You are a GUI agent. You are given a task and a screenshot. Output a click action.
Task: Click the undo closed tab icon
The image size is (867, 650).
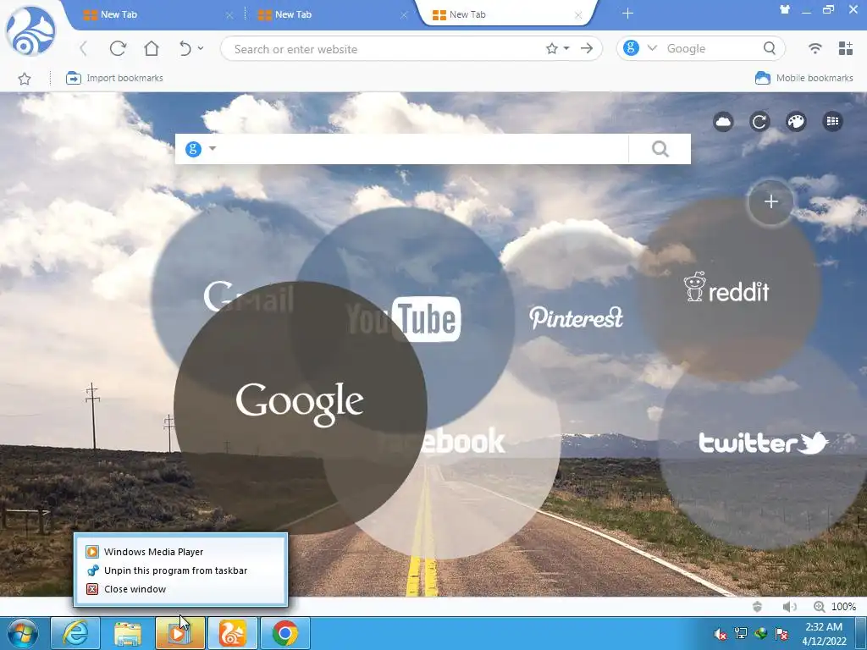pyautogui.click(x=185, y=48)
